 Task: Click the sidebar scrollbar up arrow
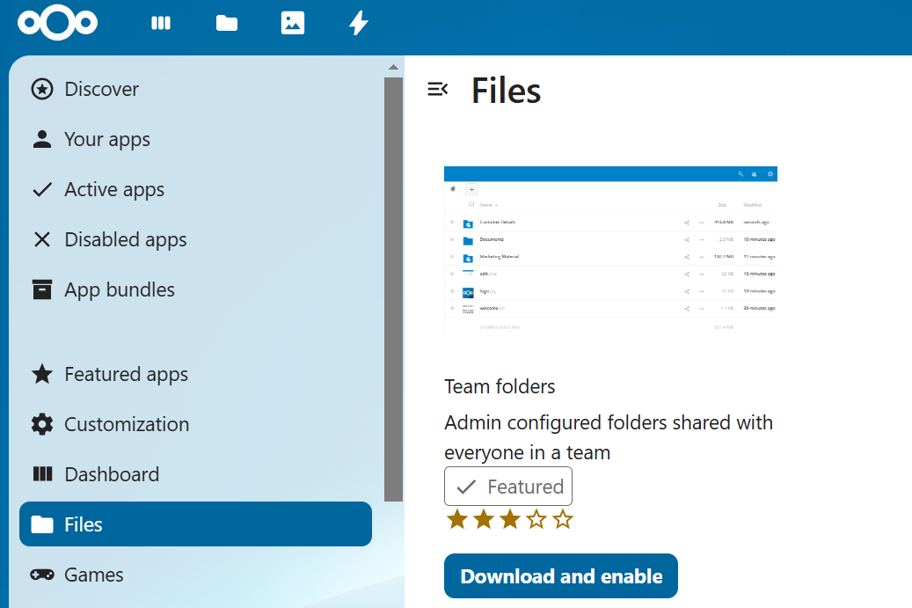393,67
